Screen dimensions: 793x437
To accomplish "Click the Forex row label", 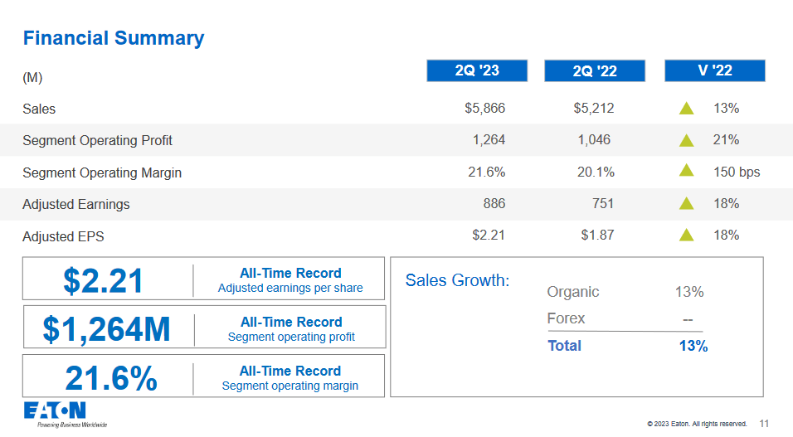I will pos(566,318).
